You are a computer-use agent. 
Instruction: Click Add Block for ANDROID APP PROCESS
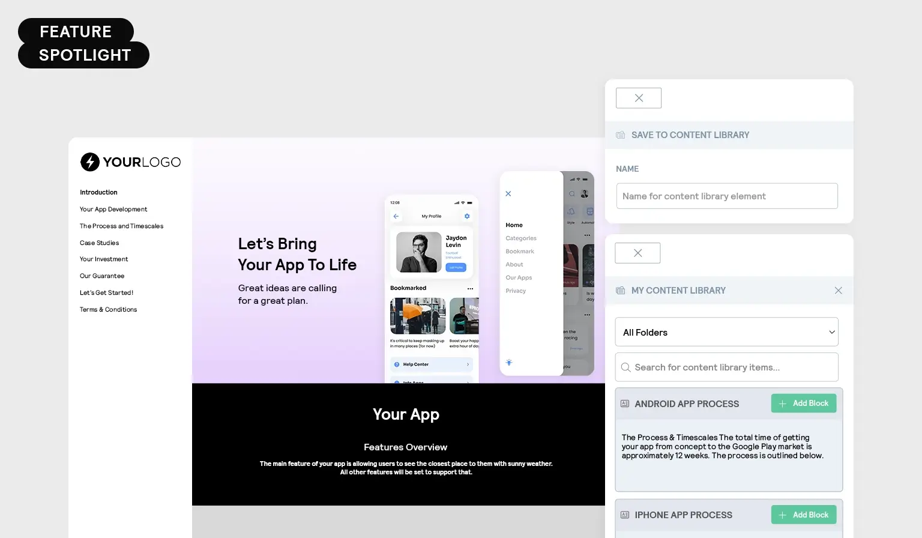[804, 403]
